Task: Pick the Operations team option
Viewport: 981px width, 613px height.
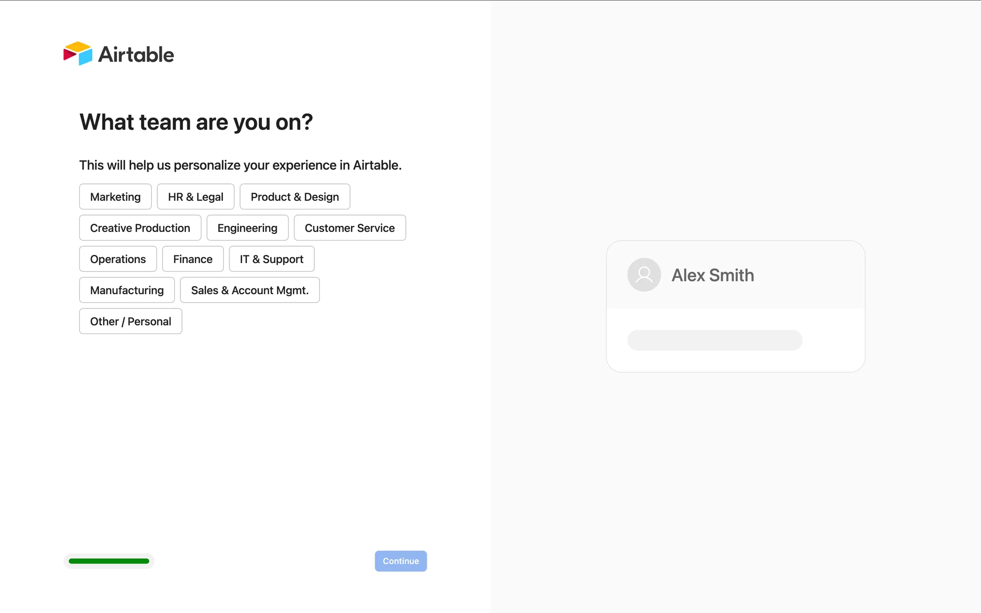Action: tap(118, 259)
